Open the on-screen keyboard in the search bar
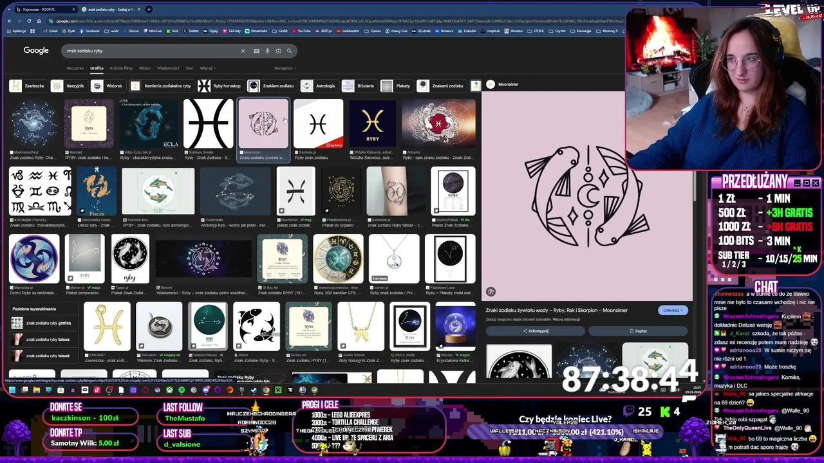The height and width of the screenshot is (463, 824). pos(256,51)
